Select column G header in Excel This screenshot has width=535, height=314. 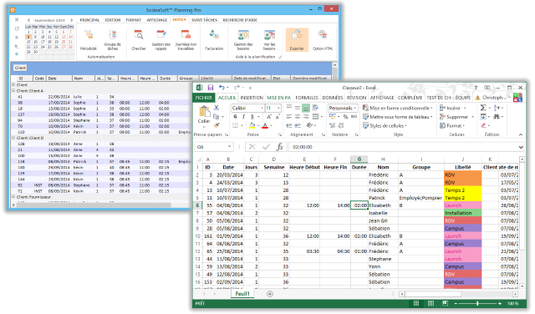tap(359, 159)
